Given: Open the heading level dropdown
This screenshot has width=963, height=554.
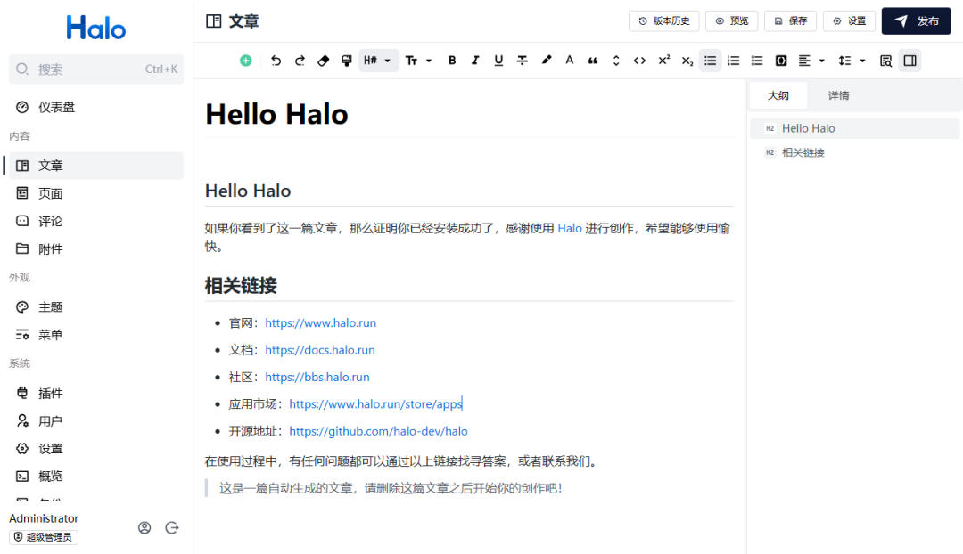Looking at the screenshot, I should 378,61.
